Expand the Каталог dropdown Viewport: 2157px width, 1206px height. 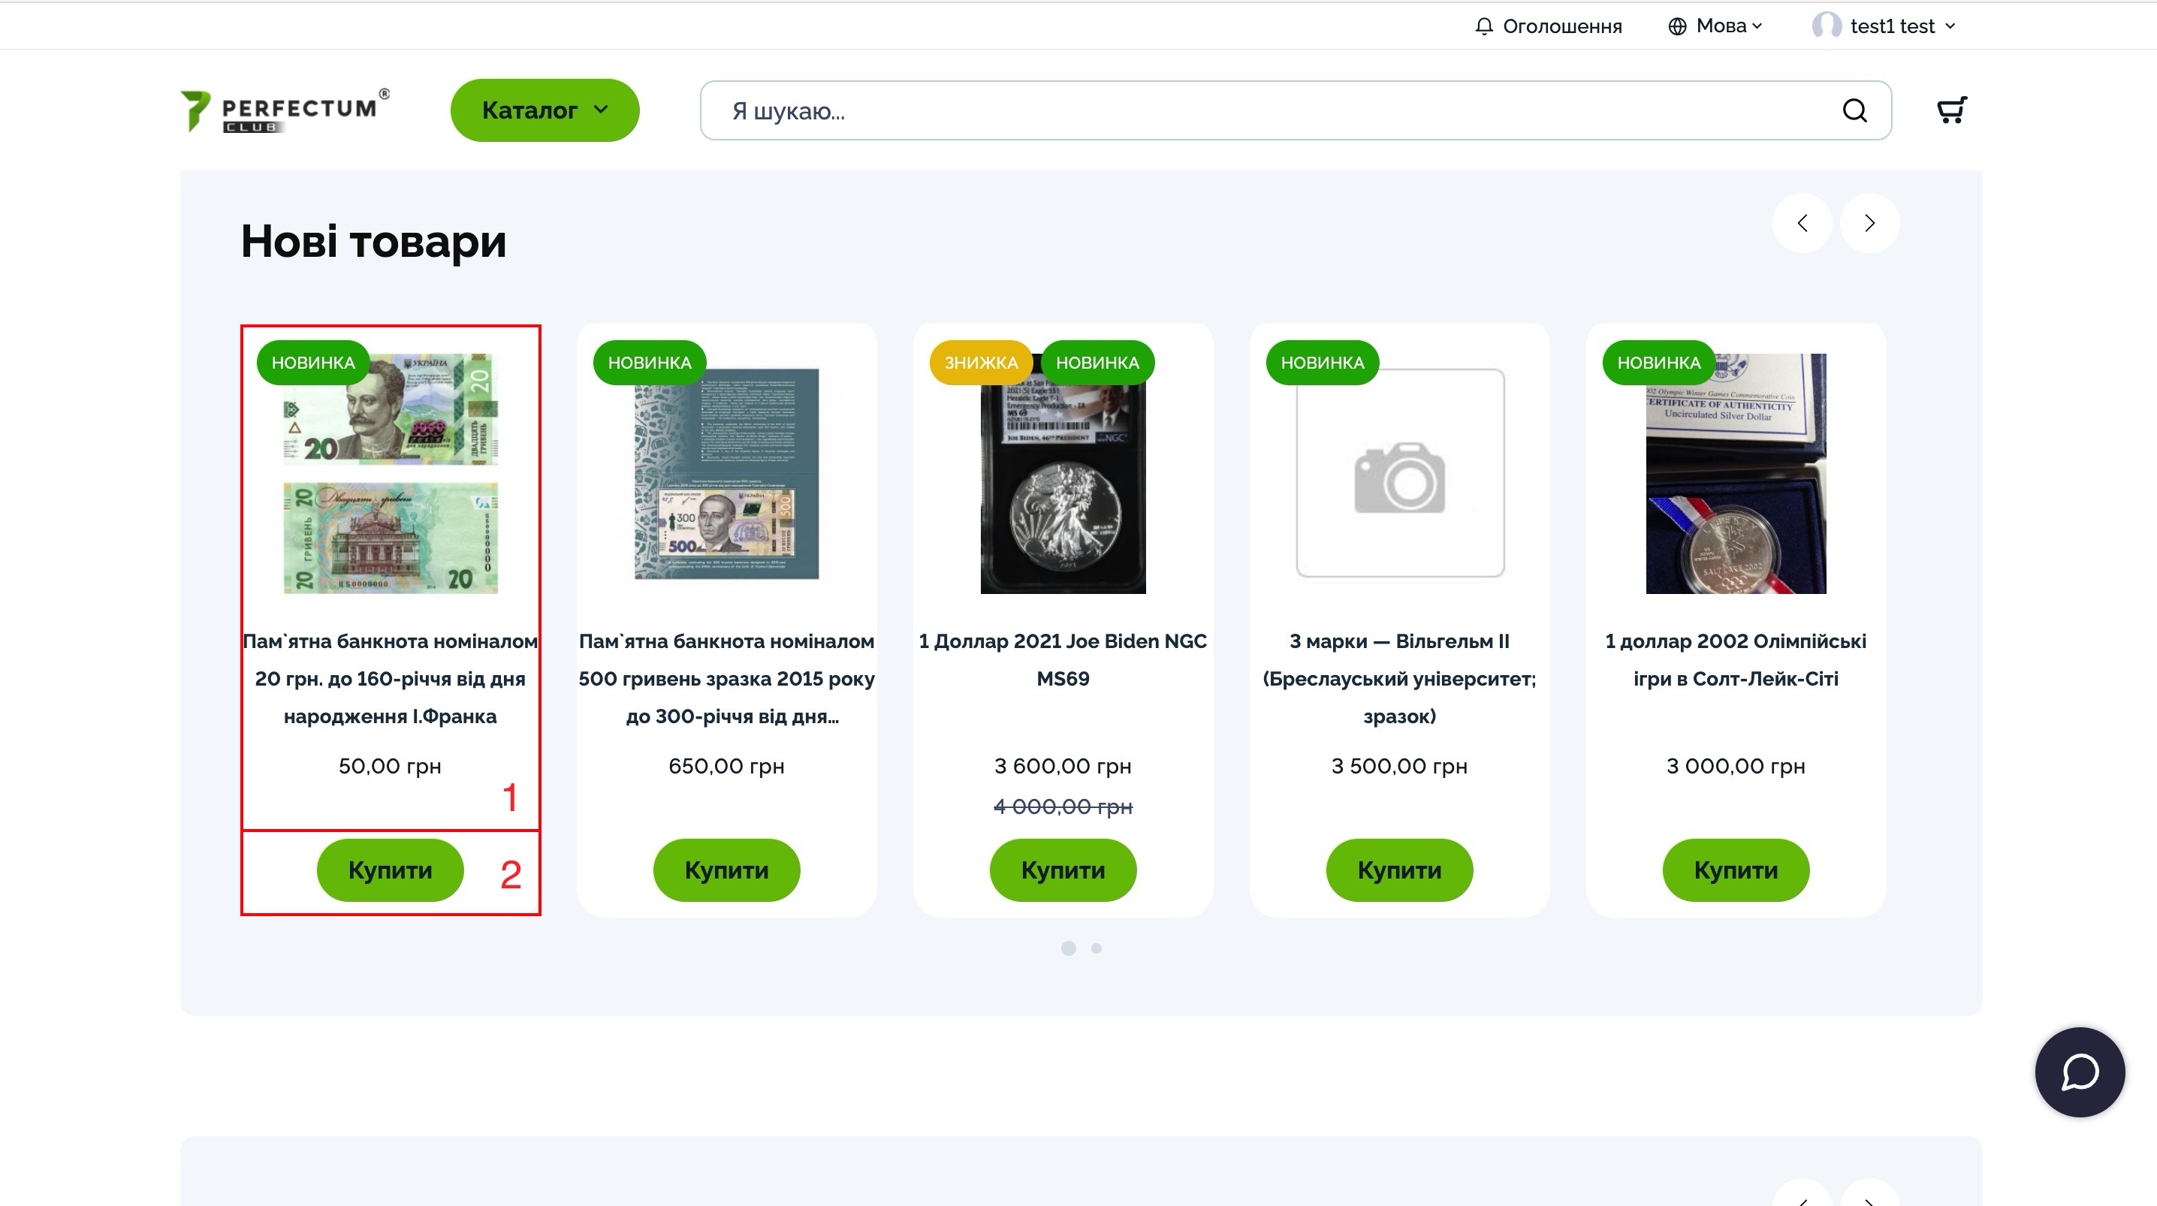click(x=545, y=110)
